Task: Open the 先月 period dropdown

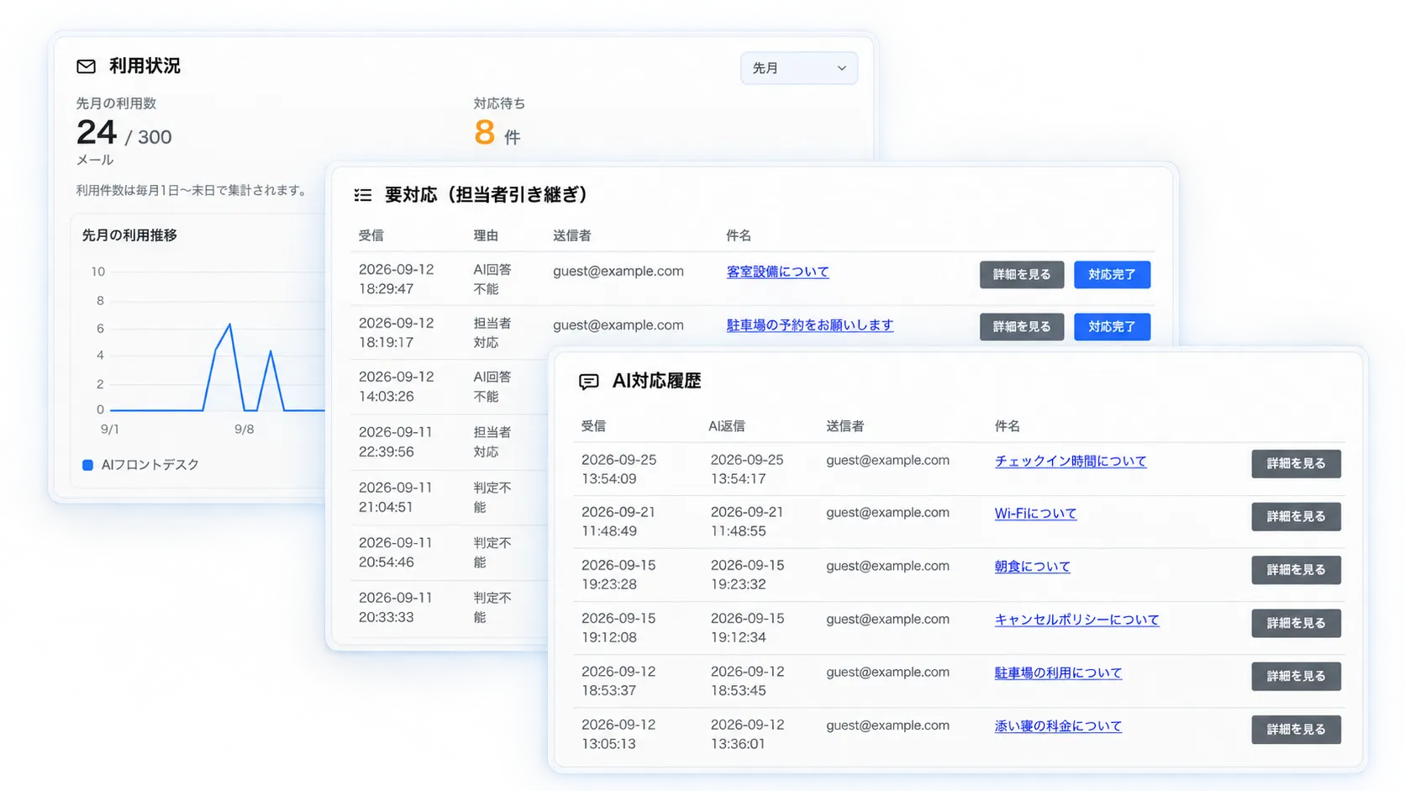Action: coord(798,68)
